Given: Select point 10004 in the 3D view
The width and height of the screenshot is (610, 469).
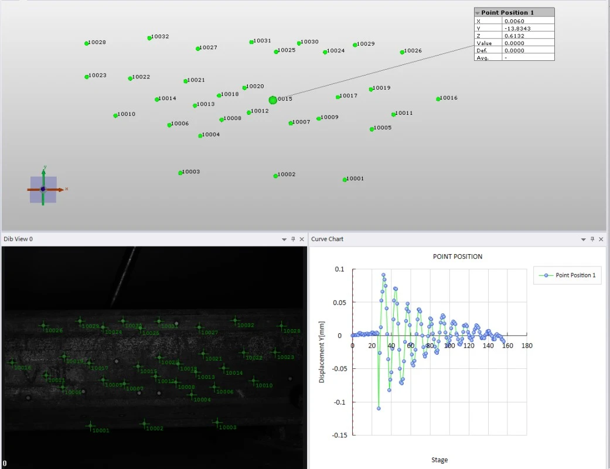Looking at the screenshot, I should (200, 136).
